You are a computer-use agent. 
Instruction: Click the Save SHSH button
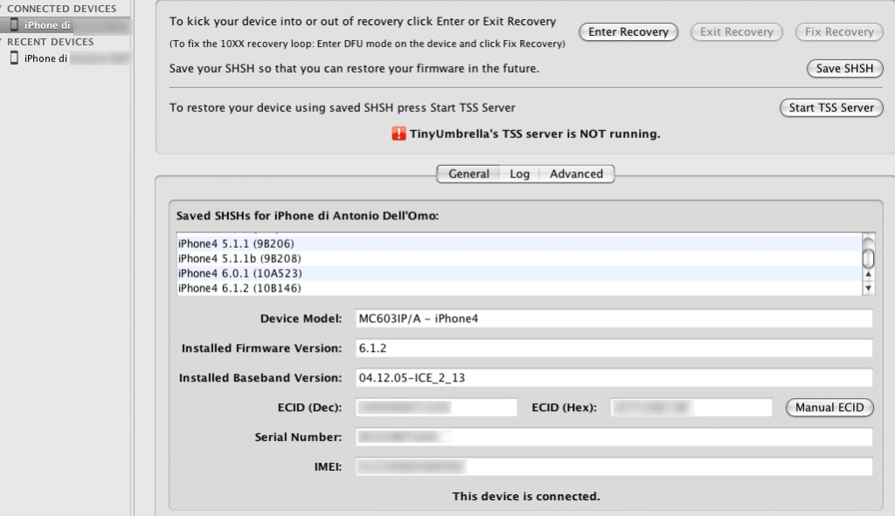pyautogui.click(x=843, y=69)
